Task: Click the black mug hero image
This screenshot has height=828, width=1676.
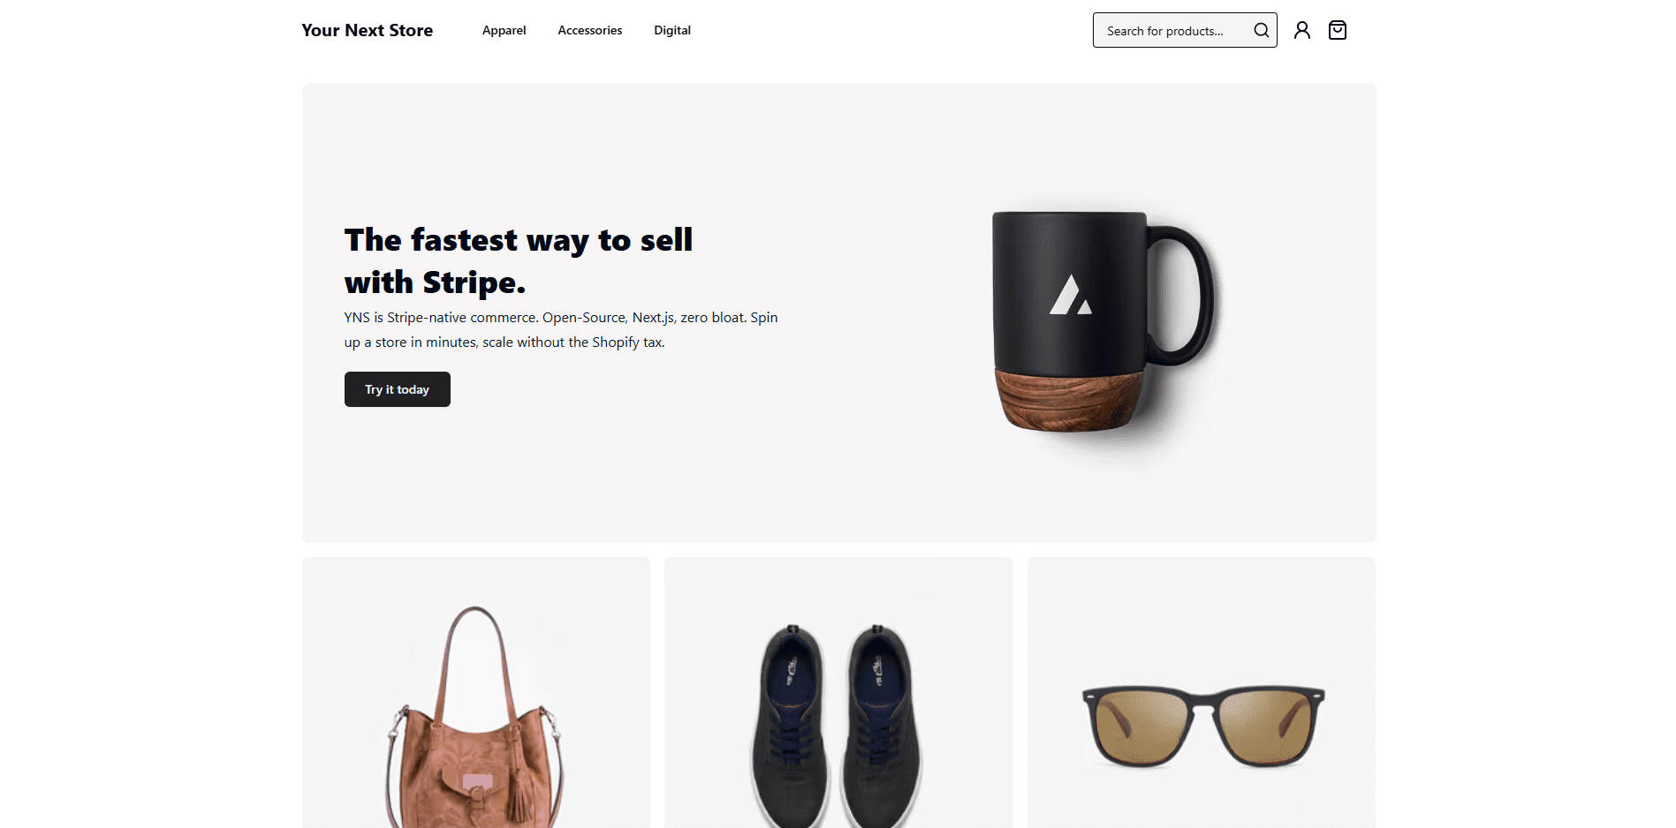Action: (1103, 322)
